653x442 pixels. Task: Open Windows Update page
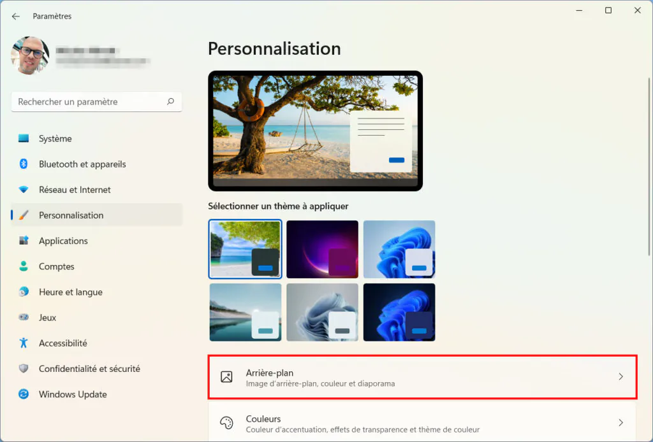[97, 394]
